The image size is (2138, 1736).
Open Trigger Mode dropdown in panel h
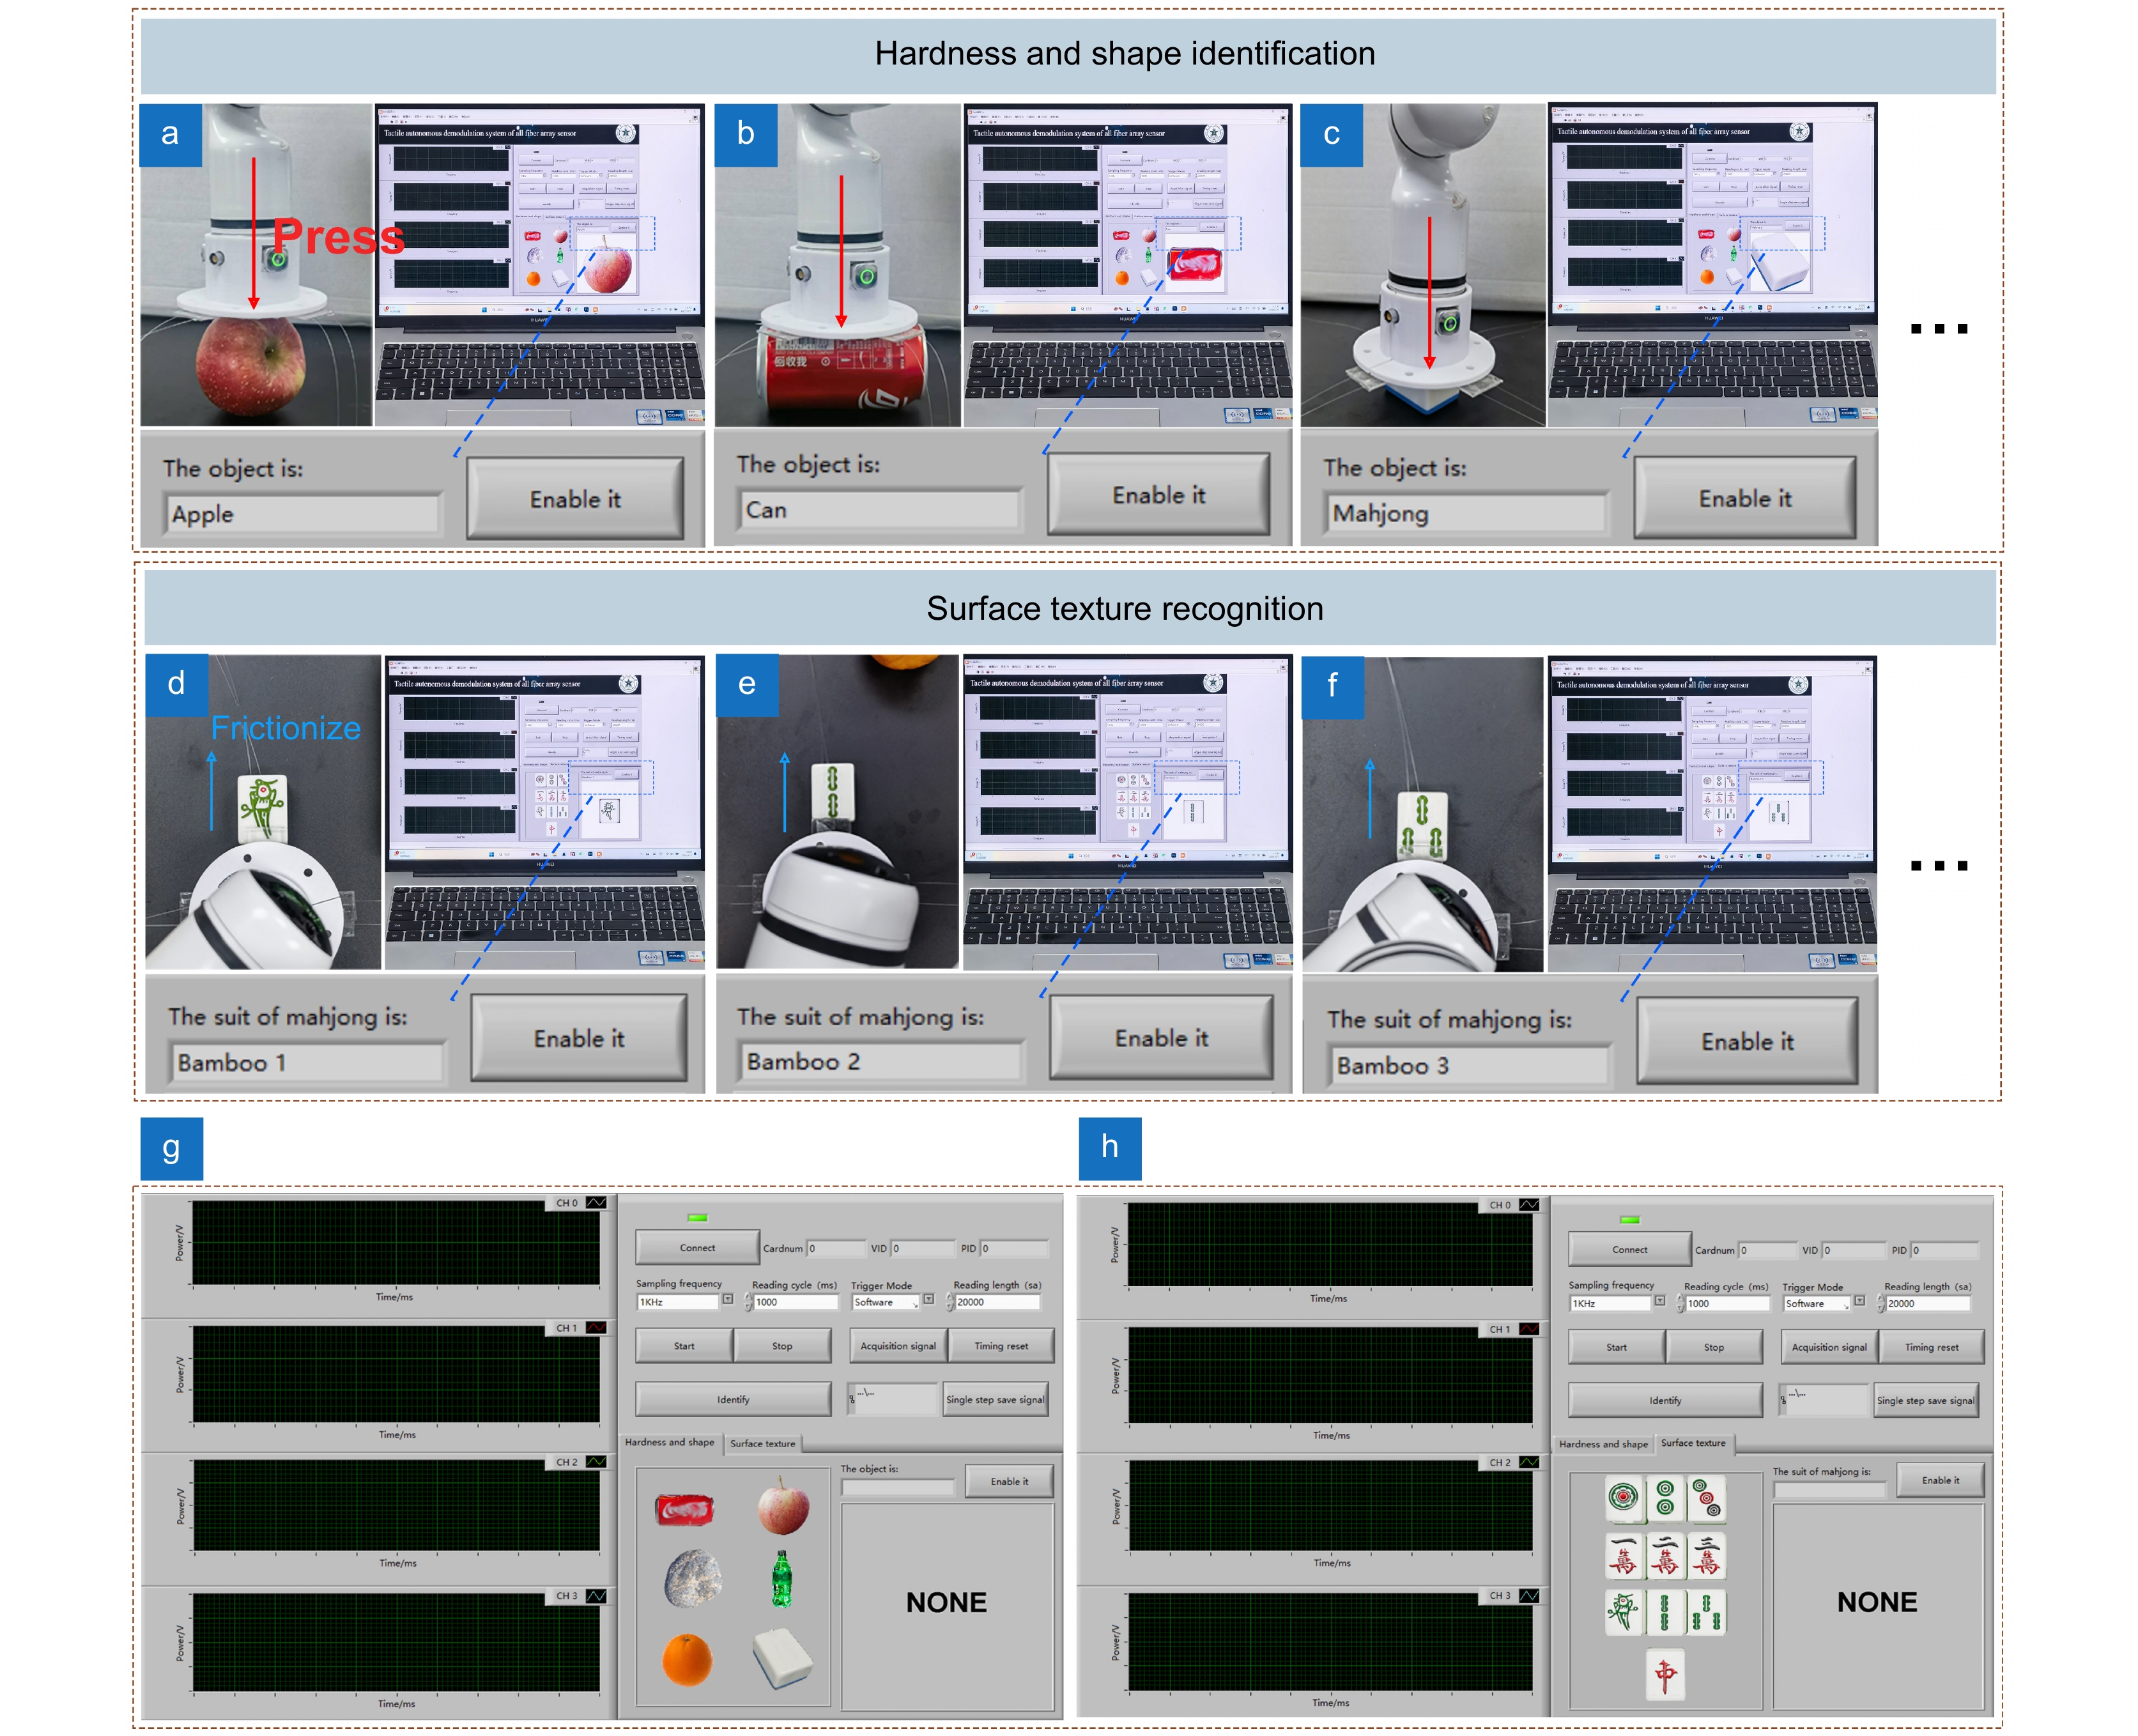(1859, 1302)
